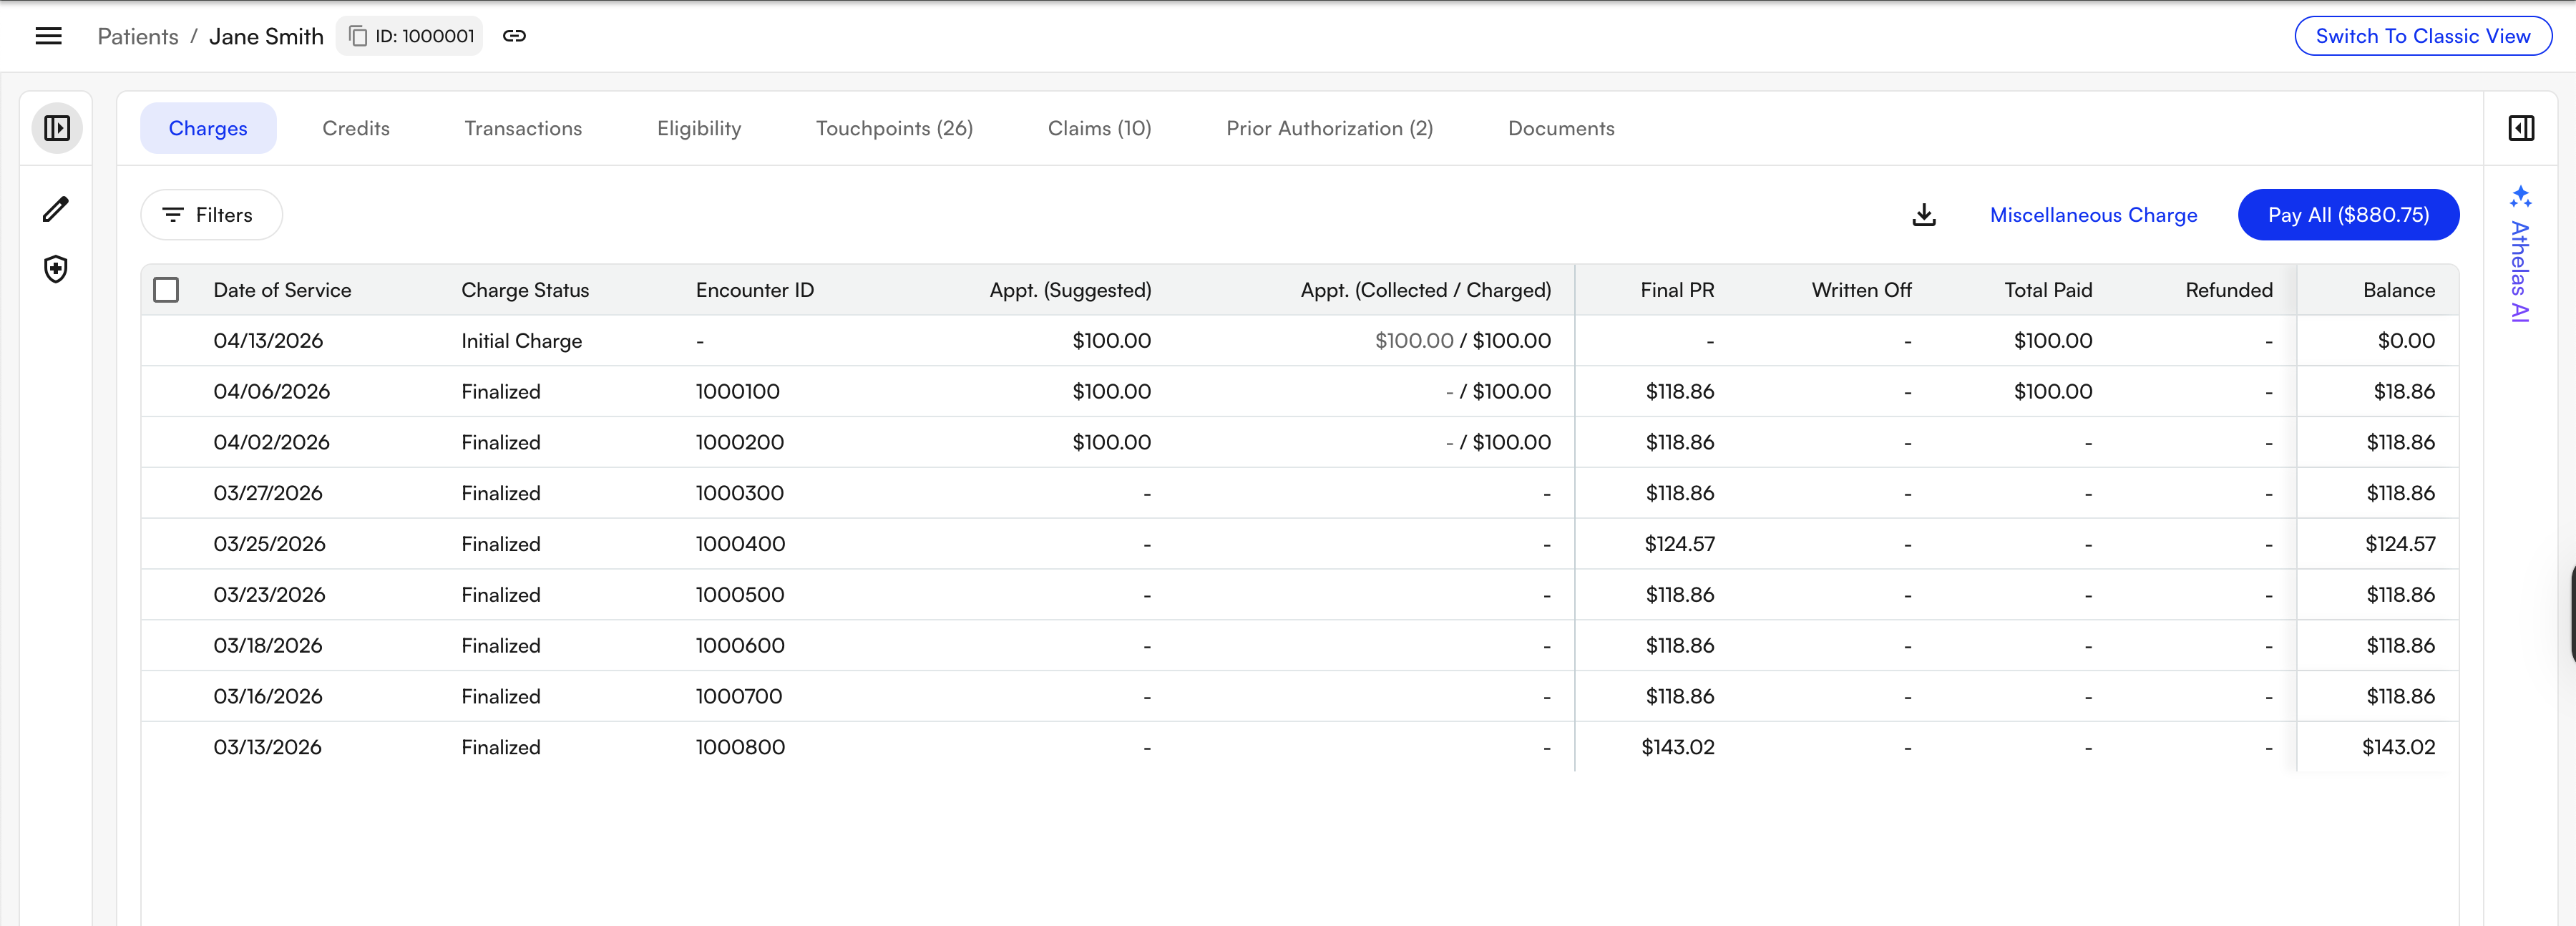Open the Filters dropdown

click(211, 215)
